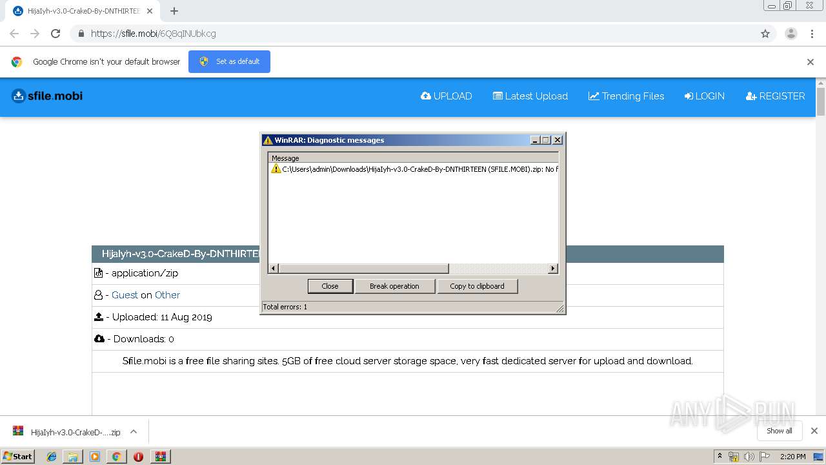Click the Action Center flag tray icon
826x465 pixels.
[x=765, y=457]
